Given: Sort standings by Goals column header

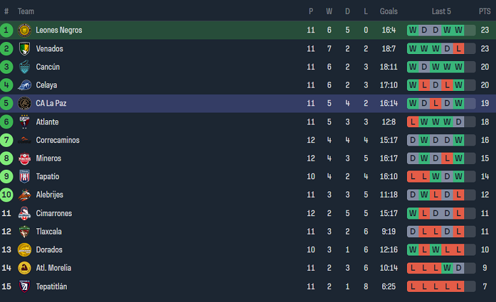Looking at the screenshot, I should point(389,11).
